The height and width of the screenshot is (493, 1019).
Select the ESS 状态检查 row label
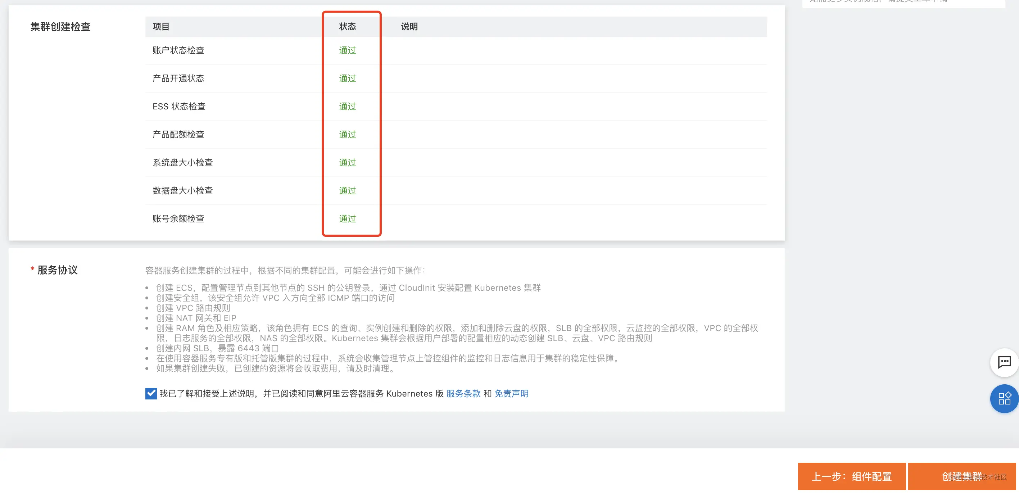pyautogui.click(x=179, y=107)
